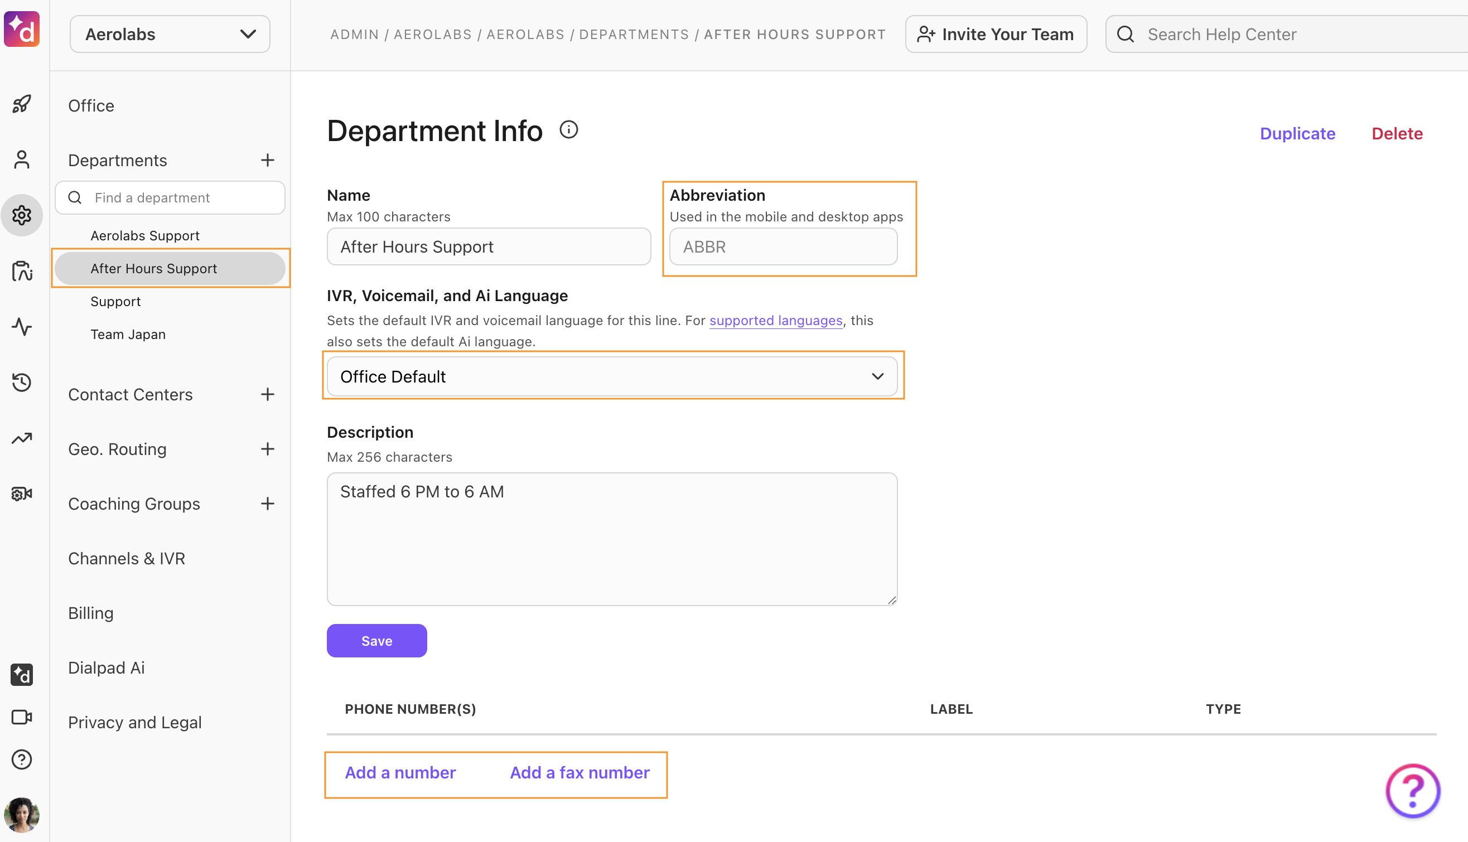
Task: Open Privacy and Legal settings
Action: coord(135,722)
